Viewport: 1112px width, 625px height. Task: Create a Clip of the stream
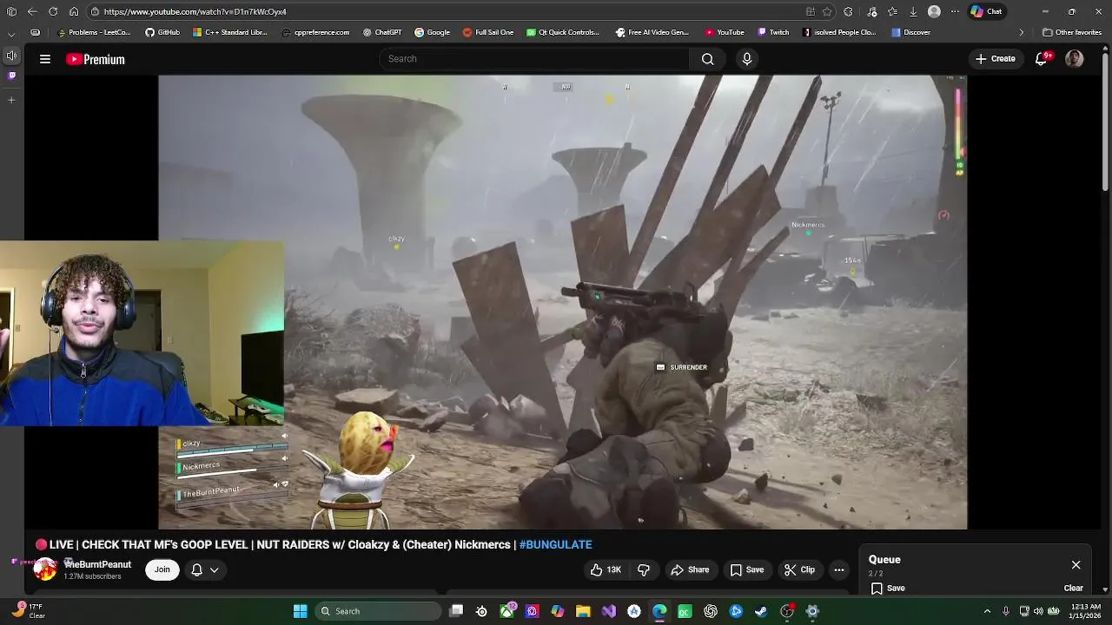(x=799, y=569)
